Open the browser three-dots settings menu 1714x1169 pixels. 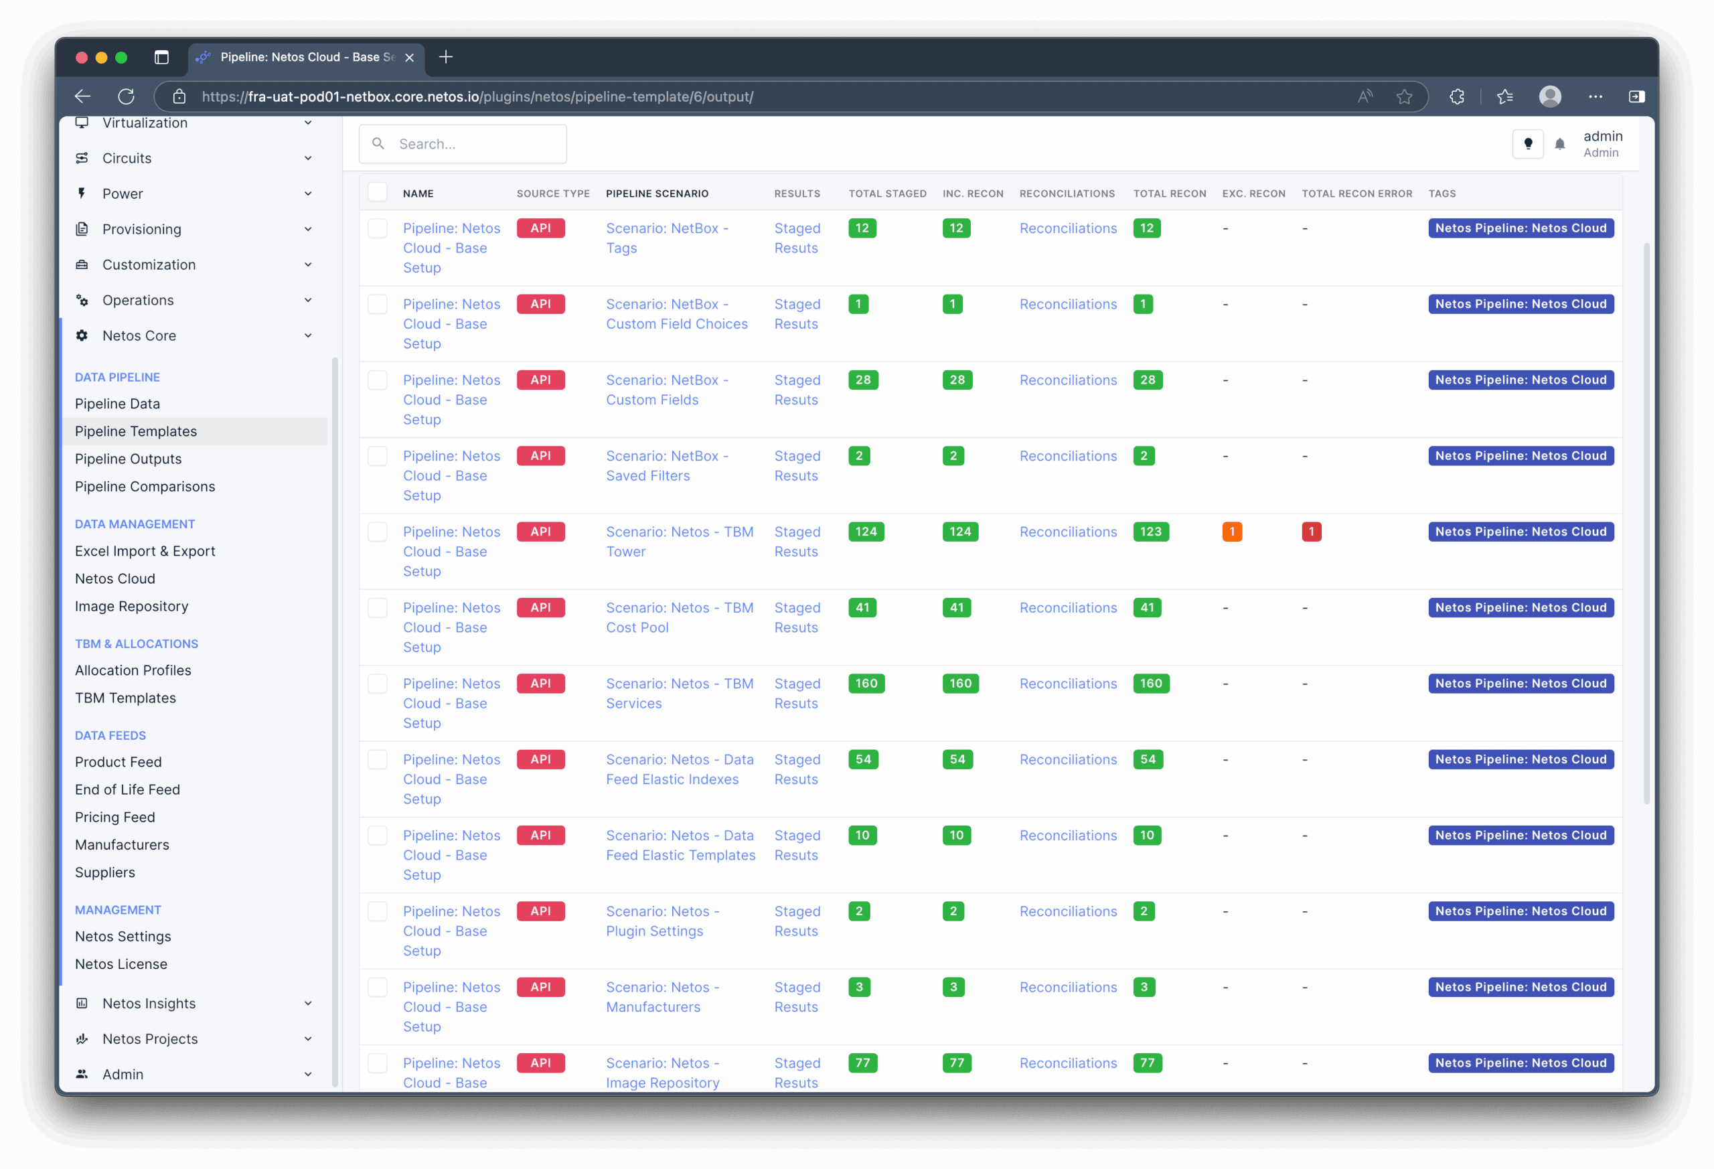[1595, 96]
